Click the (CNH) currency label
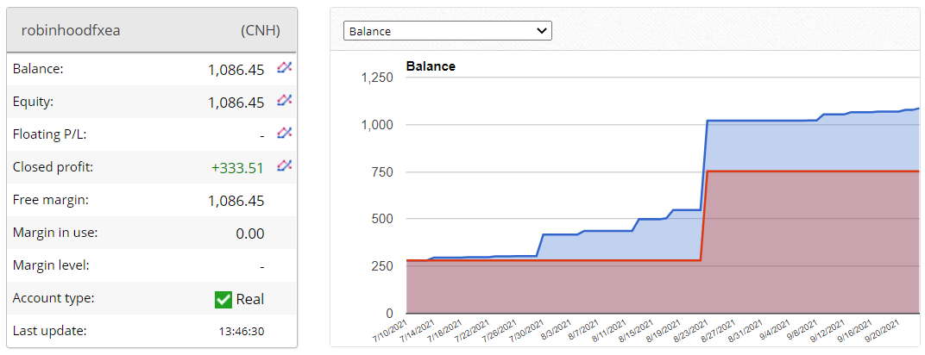Viewport: 925px width, 355px height. 260,30
